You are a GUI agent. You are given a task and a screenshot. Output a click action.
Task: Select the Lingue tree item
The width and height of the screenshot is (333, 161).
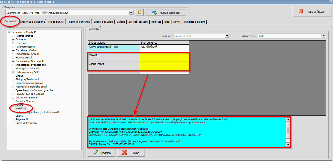point(20,76)
